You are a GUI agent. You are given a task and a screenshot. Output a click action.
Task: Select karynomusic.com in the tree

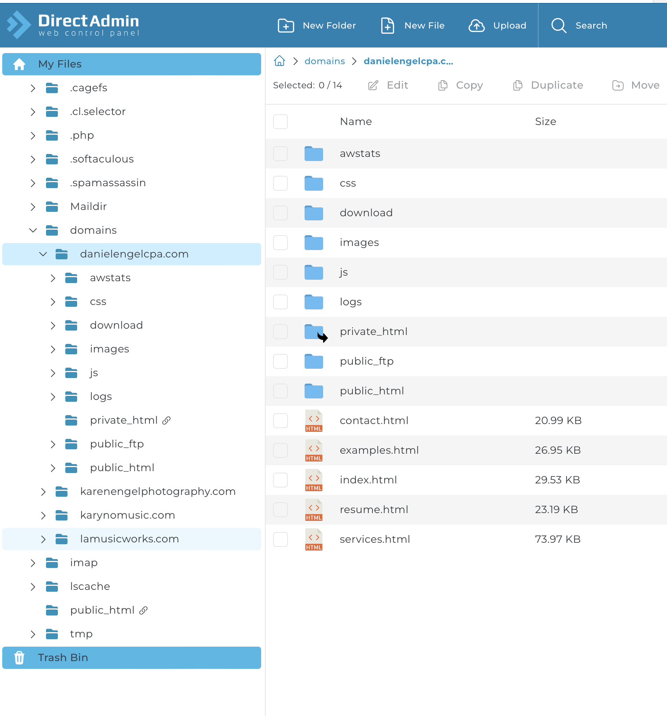coord(128,515)
